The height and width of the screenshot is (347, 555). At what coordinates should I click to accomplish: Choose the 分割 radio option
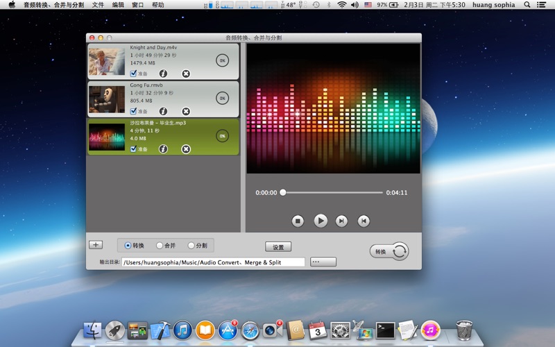coord(191,246)
